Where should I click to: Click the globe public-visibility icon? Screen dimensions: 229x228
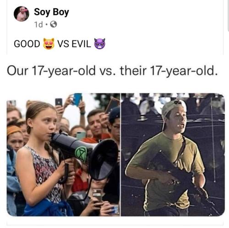coord(54,24)
